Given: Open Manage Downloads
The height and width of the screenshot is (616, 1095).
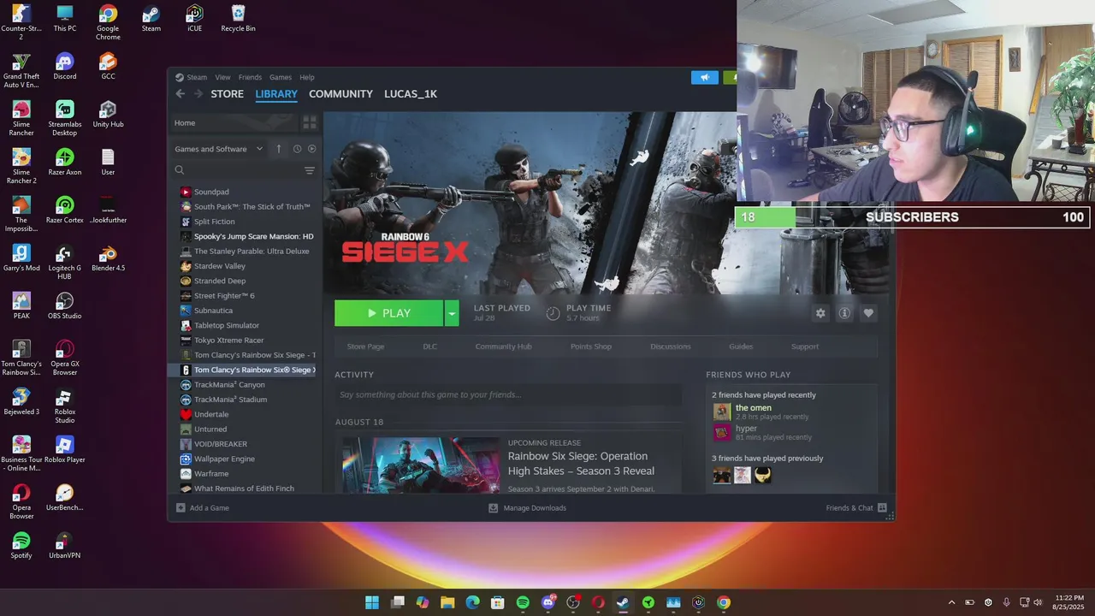Looking at the screenshot, I should pyautogui.click(x=527, y=508).
